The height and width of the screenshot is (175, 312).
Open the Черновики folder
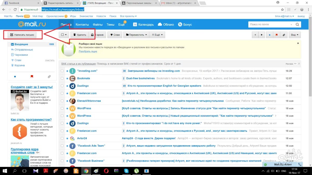(21, 55)
